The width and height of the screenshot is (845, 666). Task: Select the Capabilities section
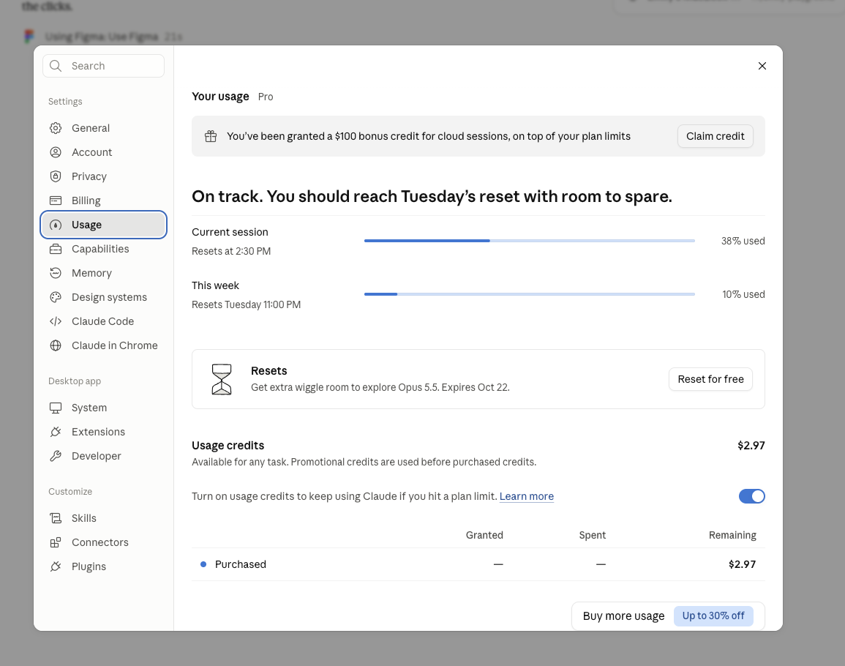tap(103, 249)
